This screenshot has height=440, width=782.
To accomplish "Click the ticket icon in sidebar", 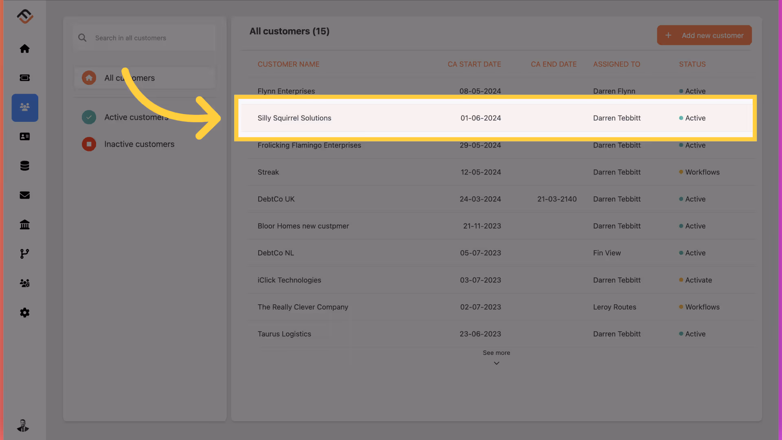I will click(25, 78).
